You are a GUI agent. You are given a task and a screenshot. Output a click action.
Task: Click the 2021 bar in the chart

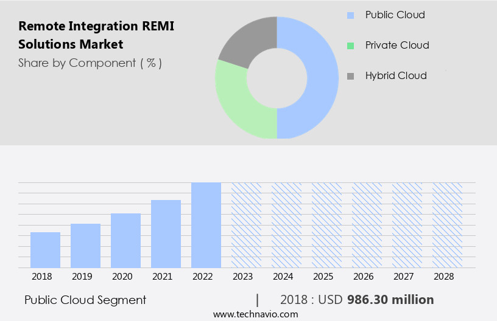pos(166,233)
